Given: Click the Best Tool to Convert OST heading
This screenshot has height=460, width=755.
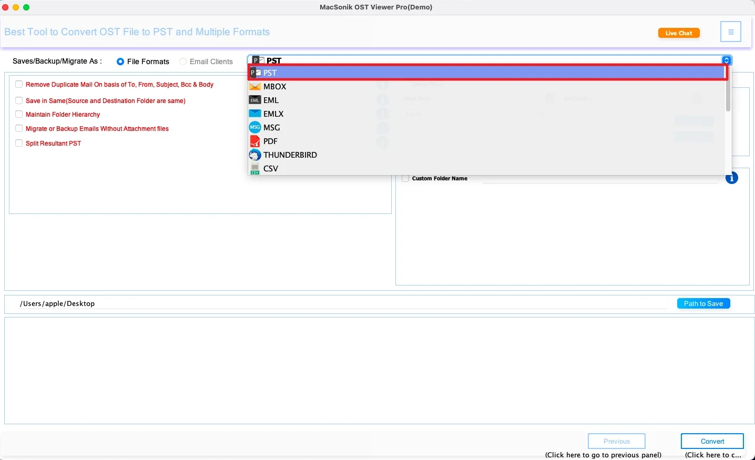Looking at the screenshot, I should pyautogui.click(x=137, y=32).
